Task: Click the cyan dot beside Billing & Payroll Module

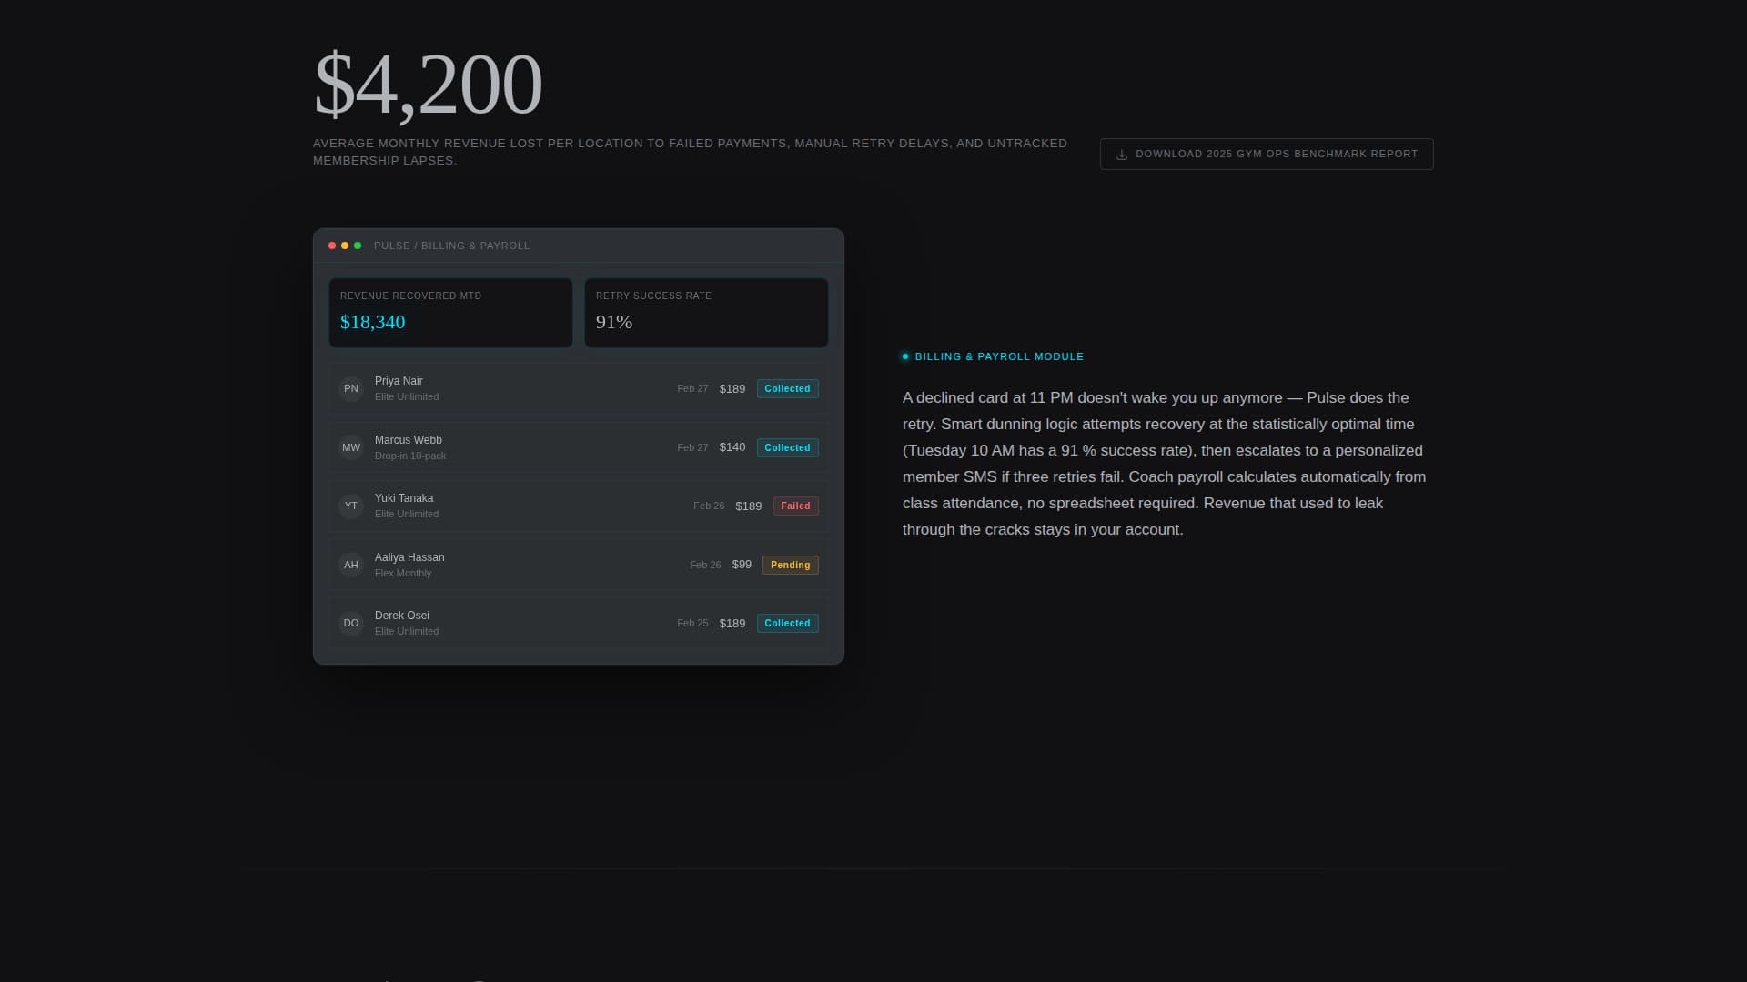Action: click(905, 356)
